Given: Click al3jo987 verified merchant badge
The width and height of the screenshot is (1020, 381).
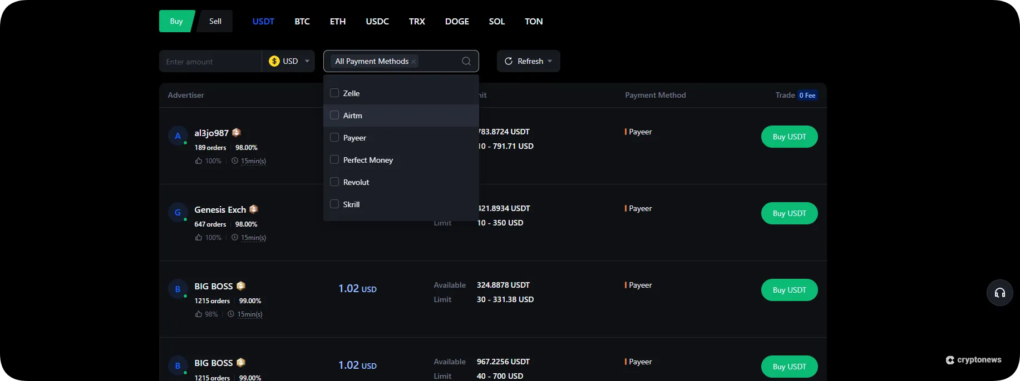Looking at the screenshot, I should coord(236,132).
